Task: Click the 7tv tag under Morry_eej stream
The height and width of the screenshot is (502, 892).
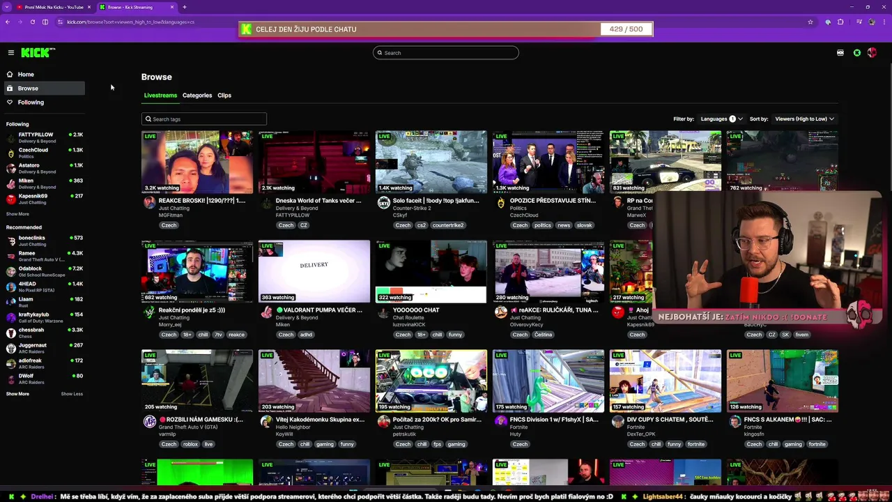Action: click(x=218, y=335)
